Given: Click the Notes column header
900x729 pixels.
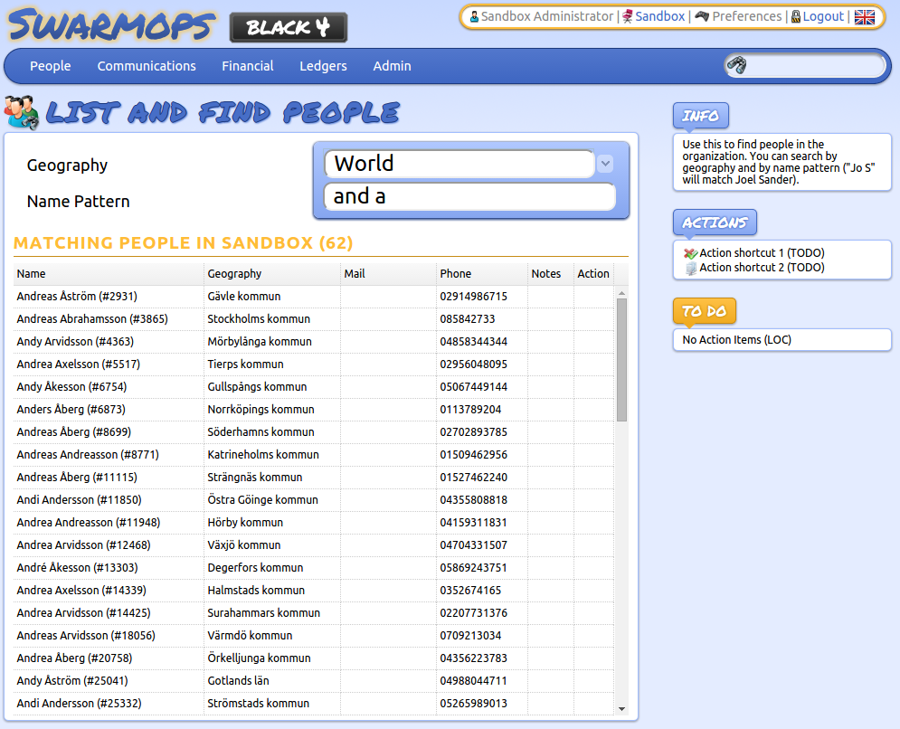Looking at the screenshot, I should [x=551, y=274].
